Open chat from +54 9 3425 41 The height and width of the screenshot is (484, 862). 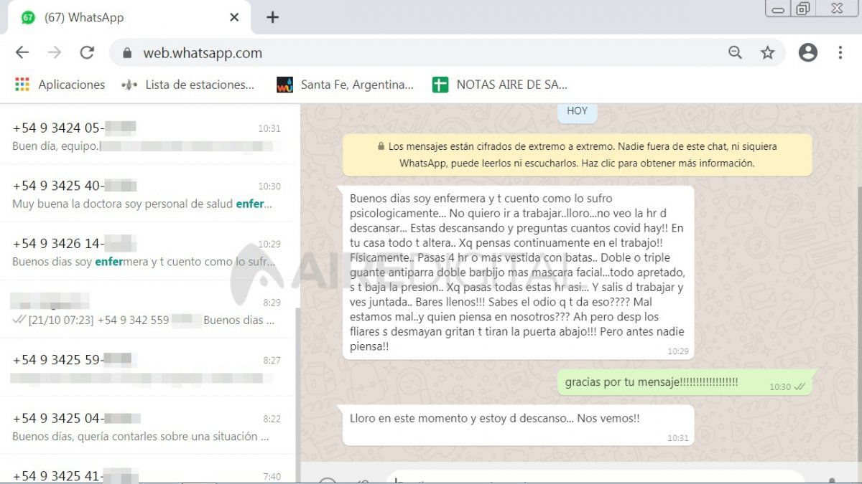point(147,470)
